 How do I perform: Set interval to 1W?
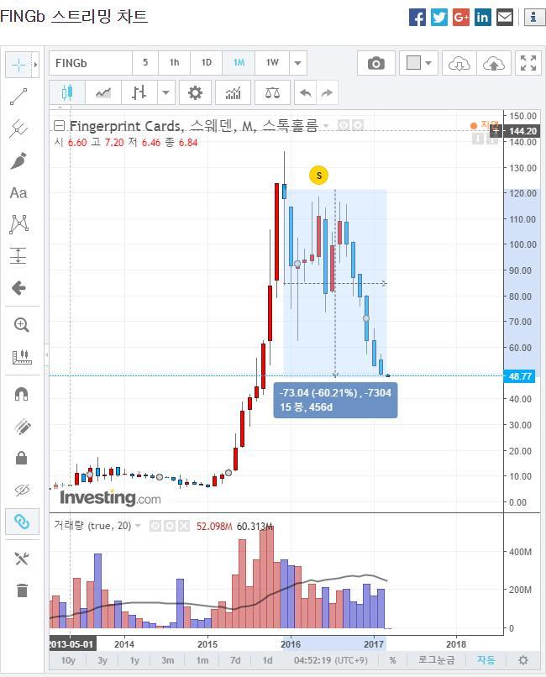272,63
